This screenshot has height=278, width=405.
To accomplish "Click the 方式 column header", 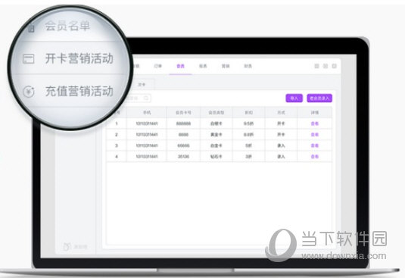I will click(281, 113).
